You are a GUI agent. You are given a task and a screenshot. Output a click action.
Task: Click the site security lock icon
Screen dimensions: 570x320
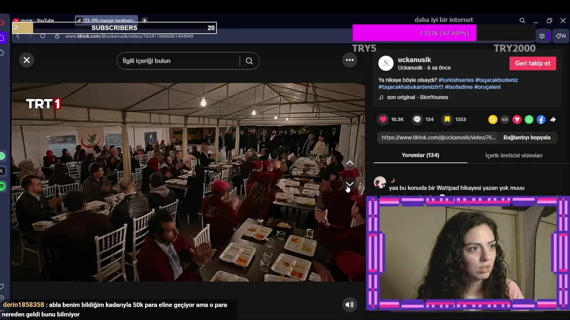(57, 36)
